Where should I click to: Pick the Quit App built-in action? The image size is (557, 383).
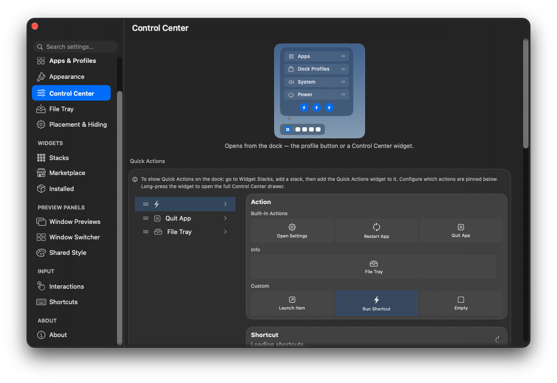click(461, 231)
